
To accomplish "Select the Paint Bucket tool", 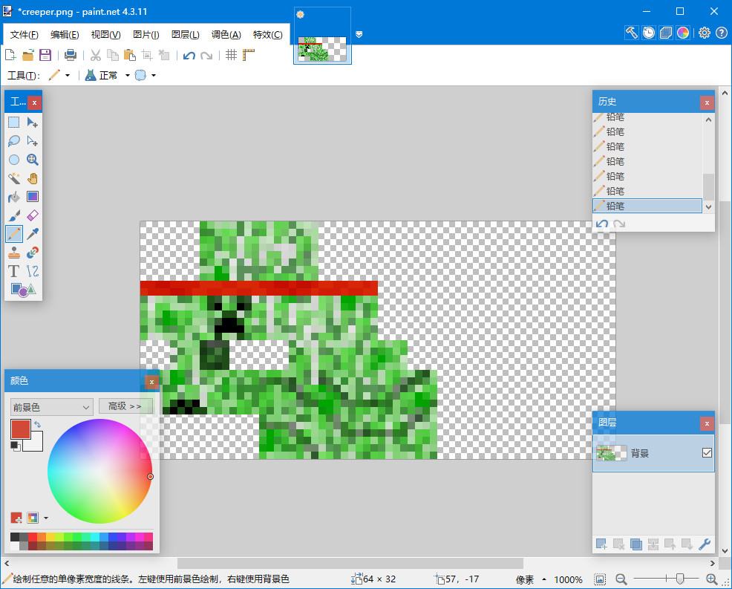I will [x=14, y=197].
